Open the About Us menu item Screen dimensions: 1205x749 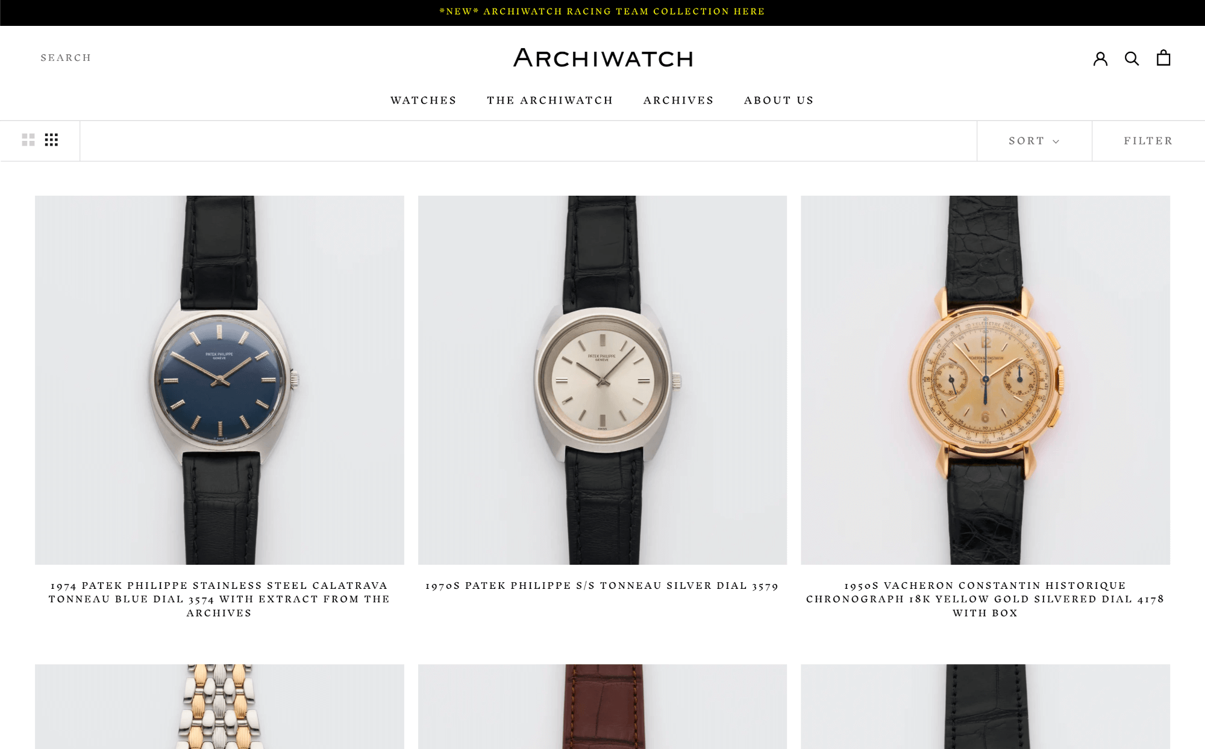pos(779,101)
